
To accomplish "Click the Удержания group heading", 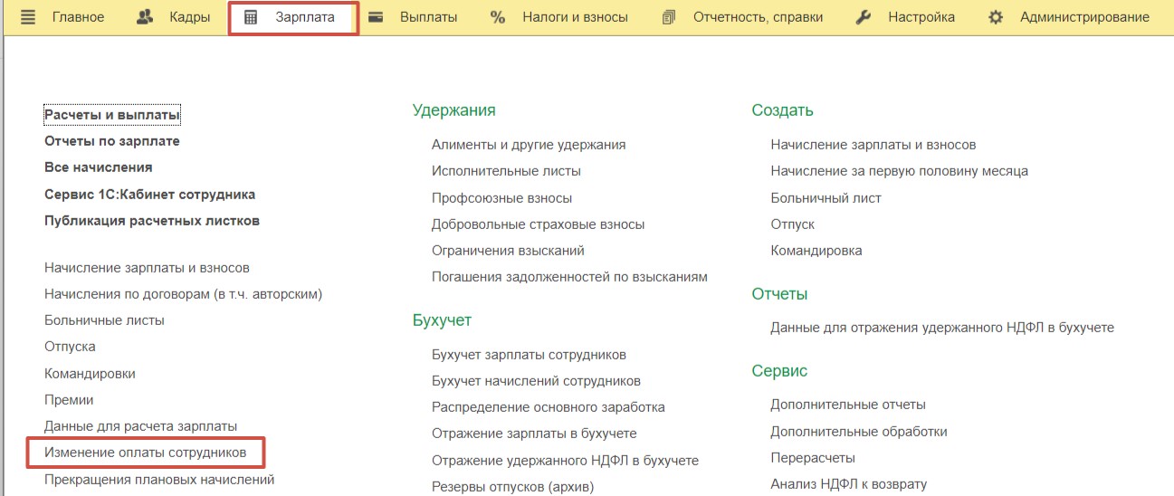I will point(453,110).
